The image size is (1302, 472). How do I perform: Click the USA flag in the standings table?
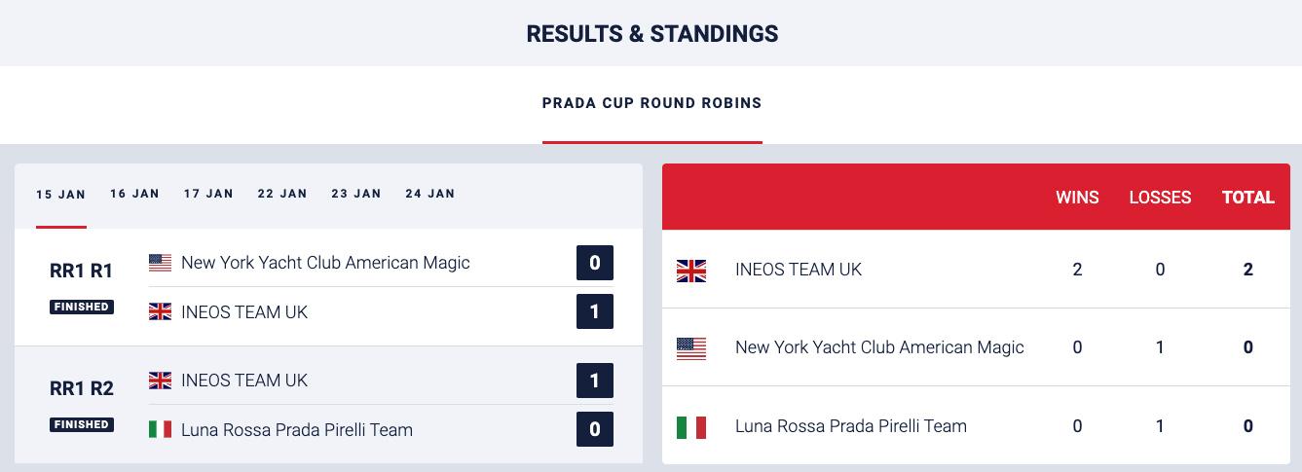691,348
